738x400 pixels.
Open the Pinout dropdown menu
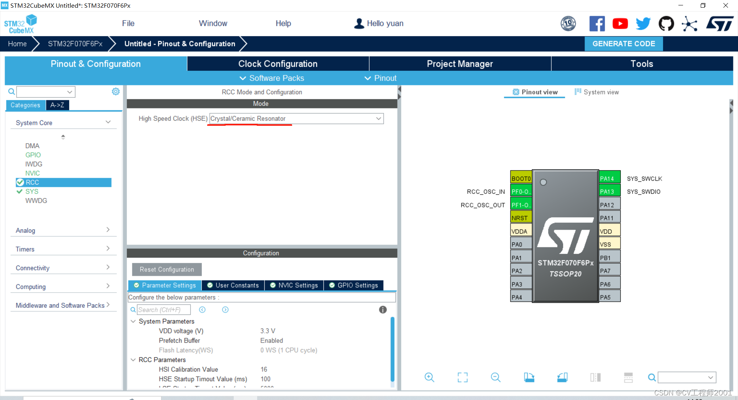coord(381,78)
